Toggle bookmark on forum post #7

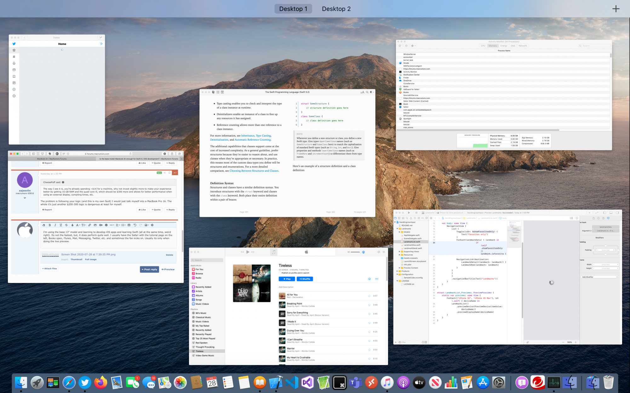[169, 173]
